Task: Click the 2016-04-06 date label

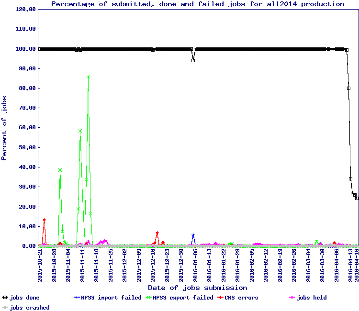Action: coord(337,266)
